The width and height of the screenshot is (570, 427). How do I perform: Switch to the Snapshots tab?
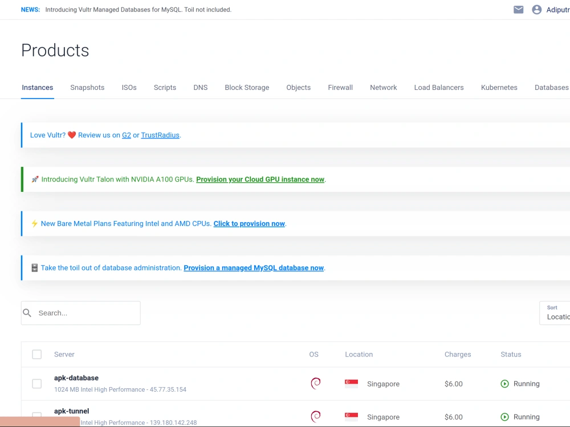87,88
